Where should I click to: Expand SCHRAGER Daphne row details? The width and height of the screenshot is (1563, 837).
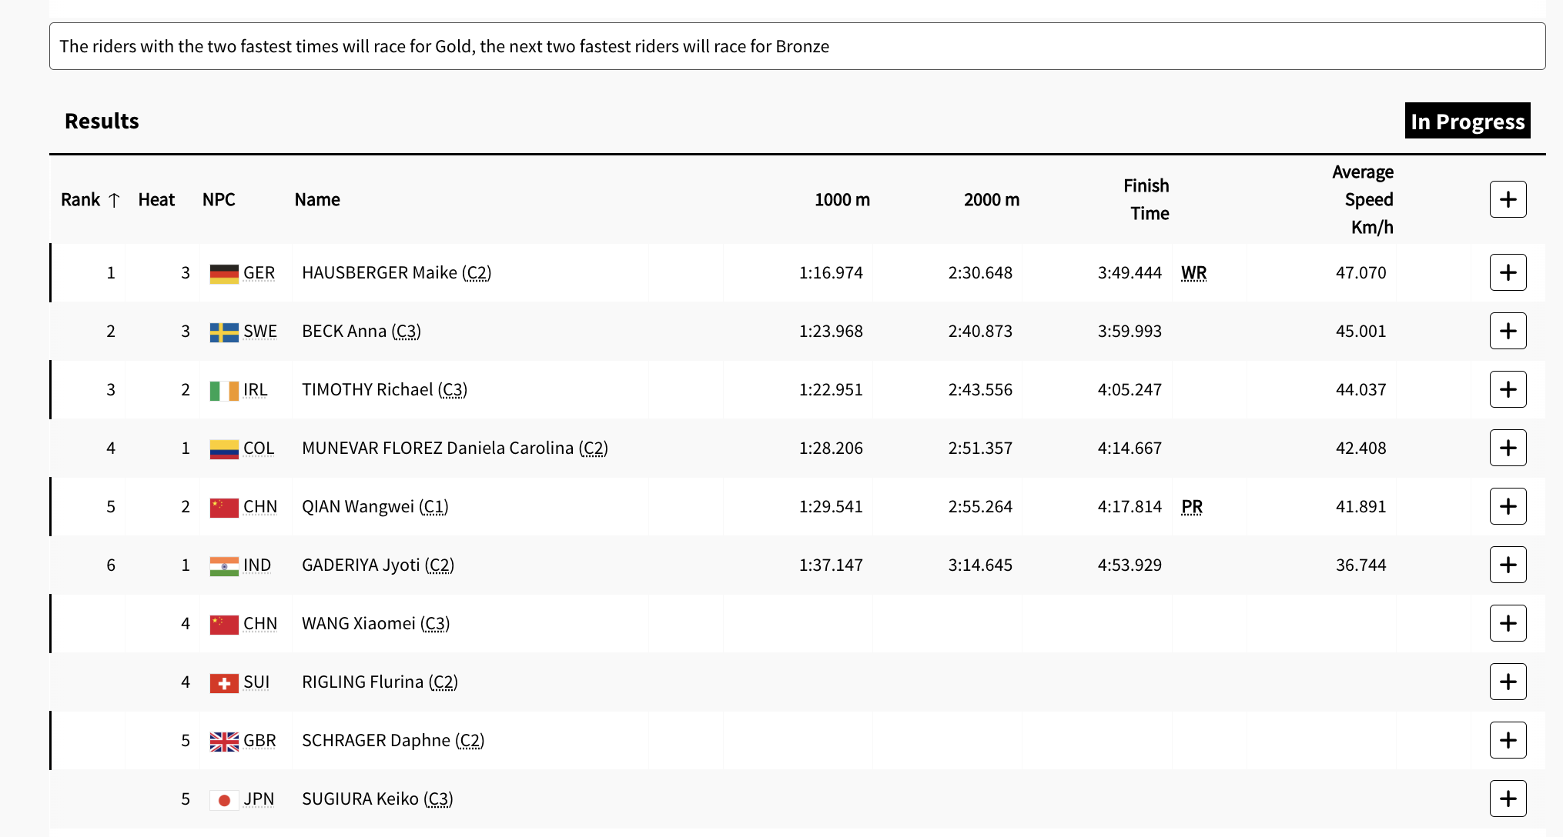point(1508,741)
